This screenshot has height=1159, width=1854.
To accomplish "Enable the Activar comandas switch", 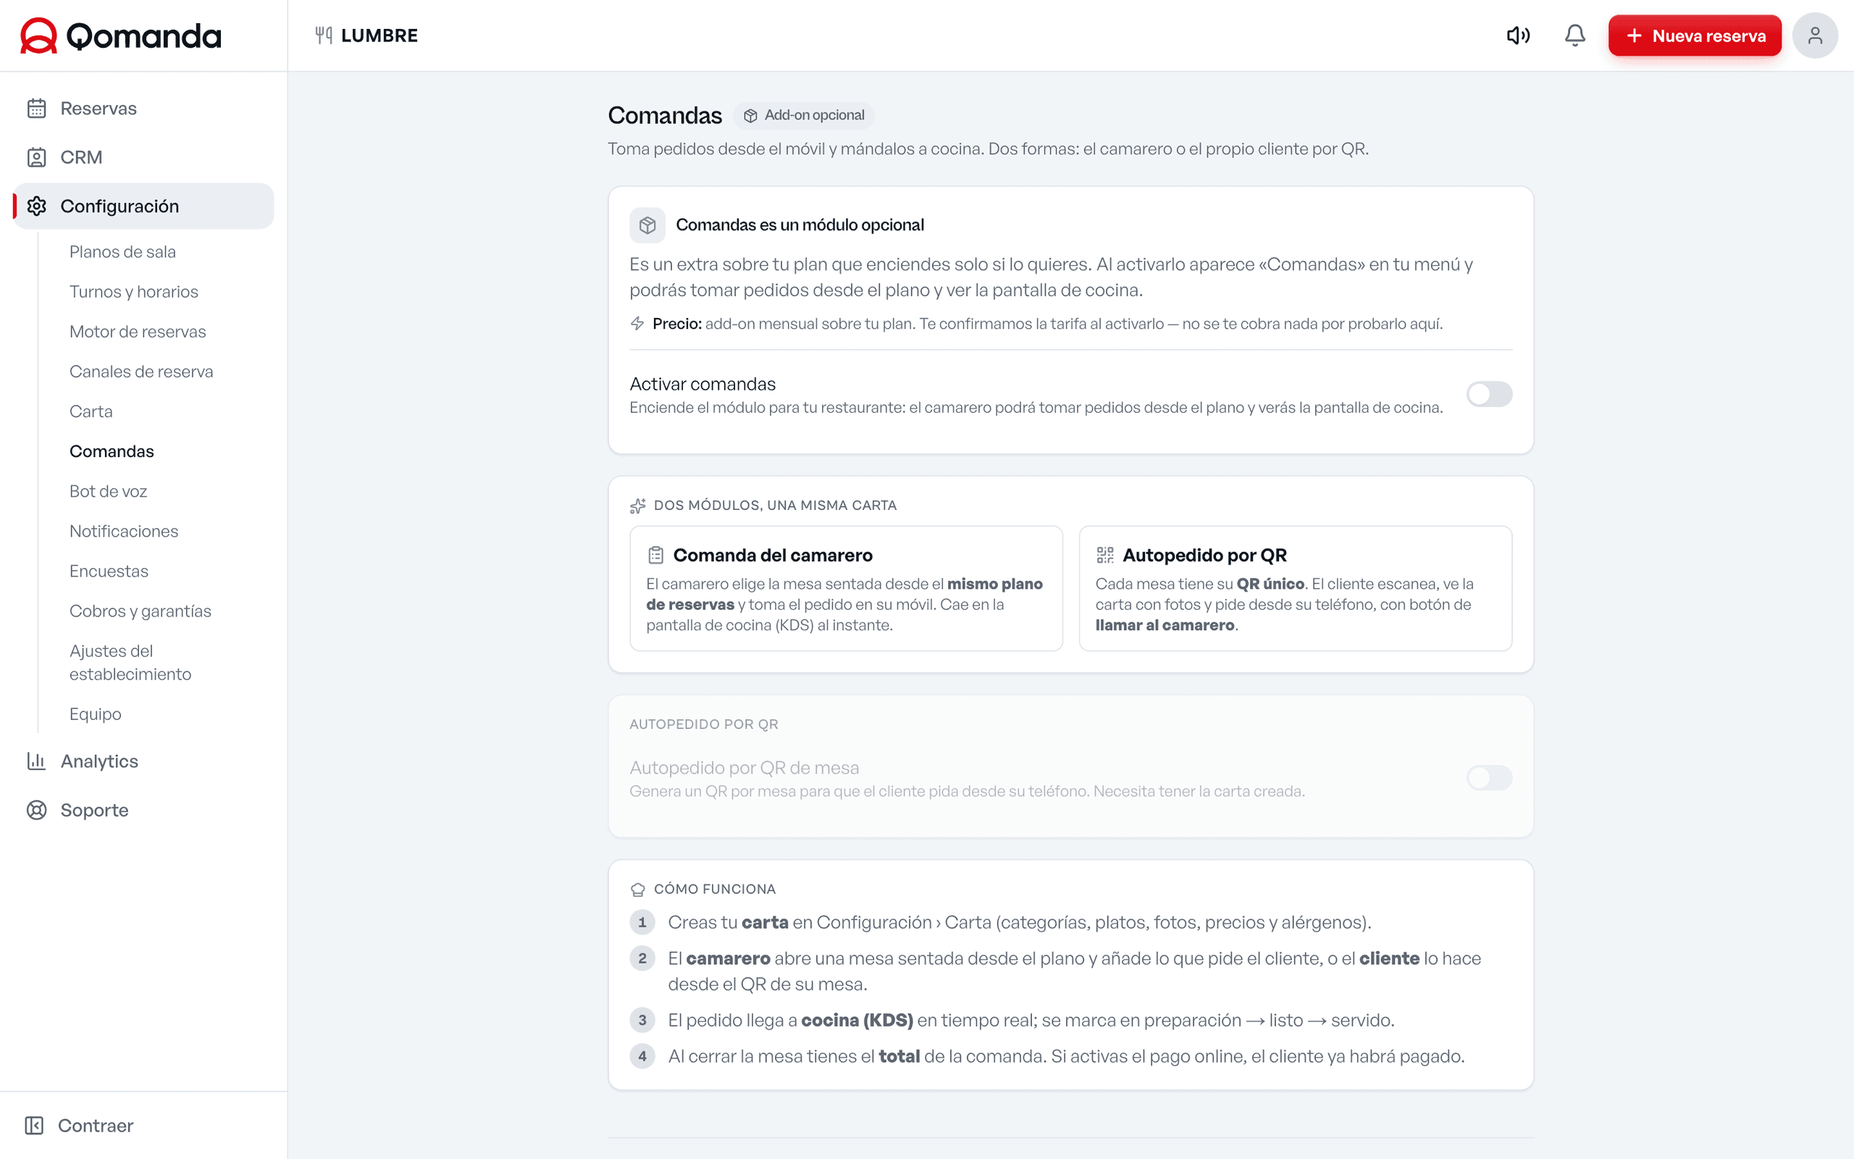I will point(1489,394).
